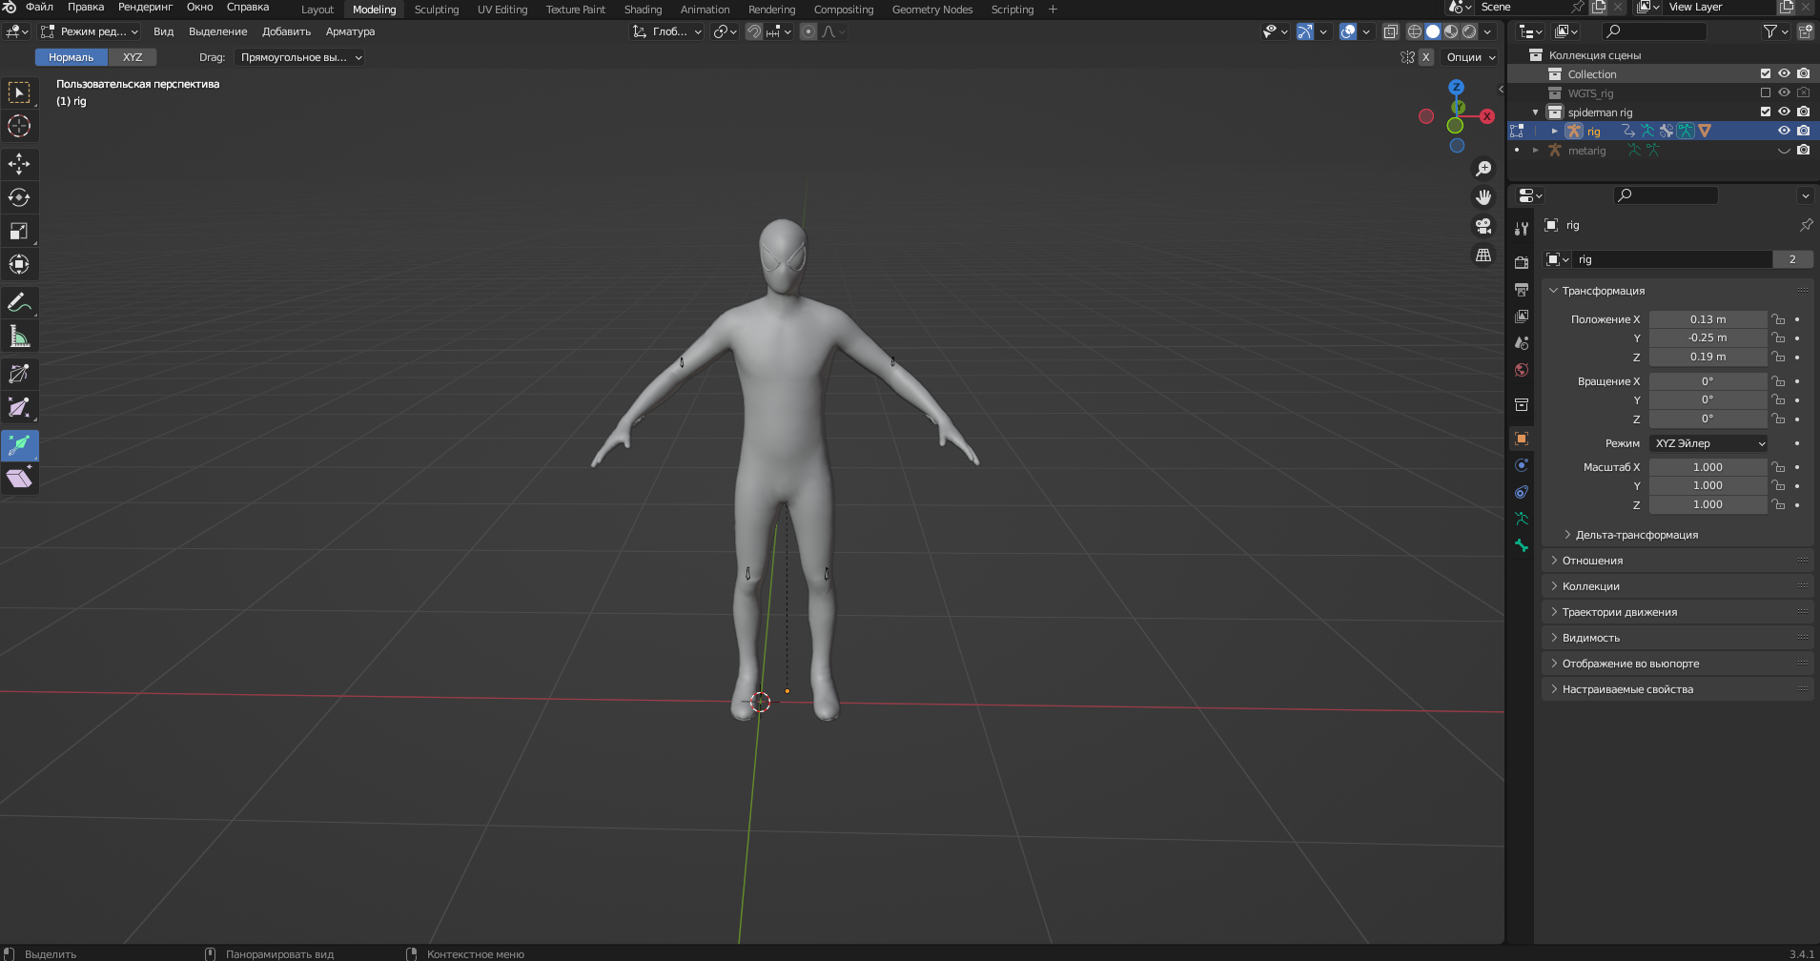
Task: Click the Scale Z value field
Action: pyautogui.click(x=1708, y=504)
